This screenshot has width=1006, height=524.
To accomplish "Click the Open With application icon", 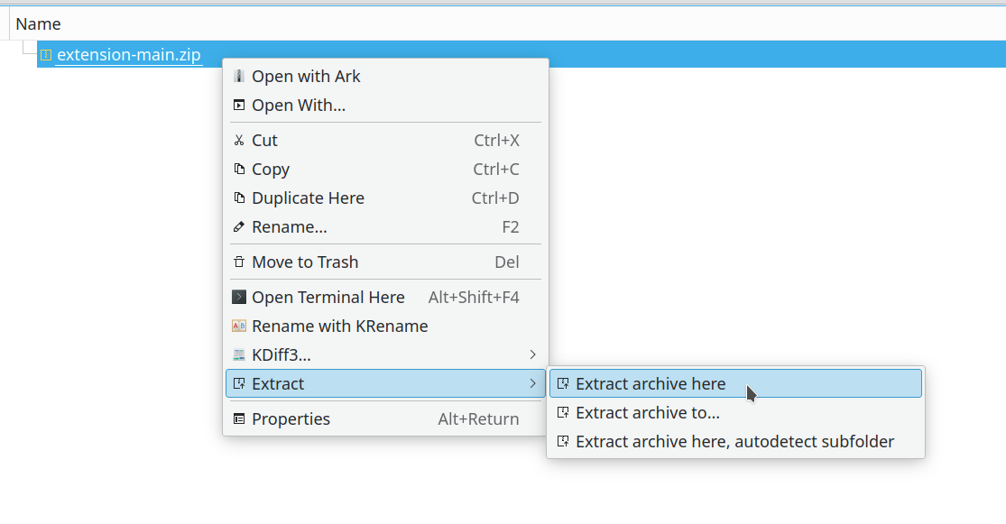I will coord(239,106).
